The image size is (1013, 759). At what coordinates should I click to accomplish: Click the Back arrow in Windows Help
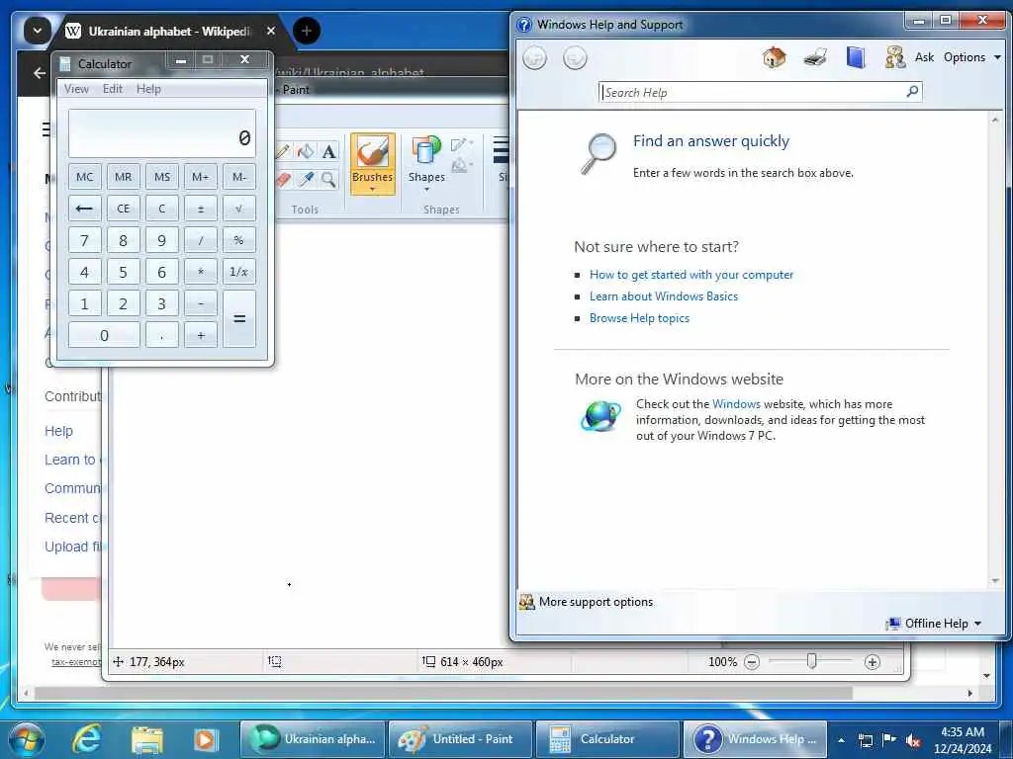click(x=534, y=58)
